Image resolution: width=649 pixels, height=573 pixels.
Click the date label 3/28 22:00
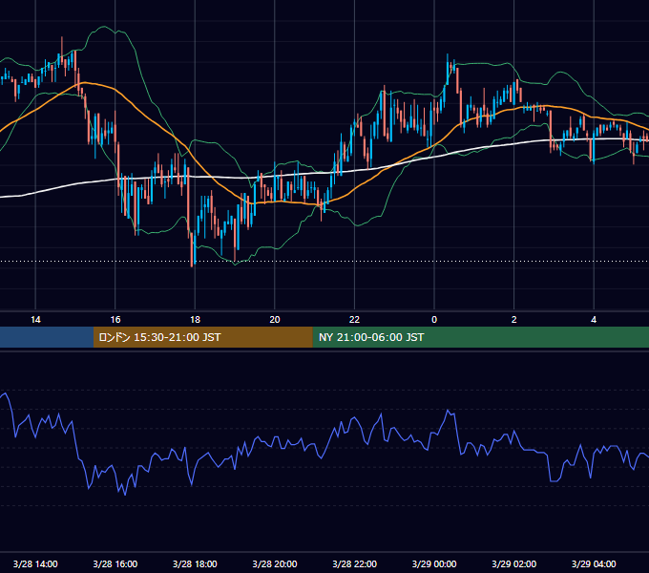[x=355, y=563]
